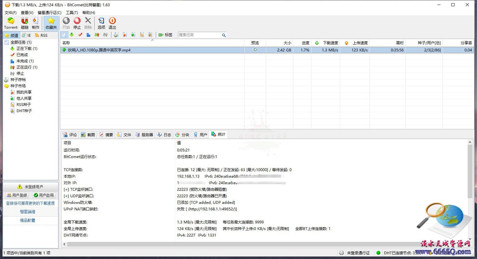Click the green down-arrow downloading filter icon
The width and height of the screenshot is (477, 259).
point(72,35)
